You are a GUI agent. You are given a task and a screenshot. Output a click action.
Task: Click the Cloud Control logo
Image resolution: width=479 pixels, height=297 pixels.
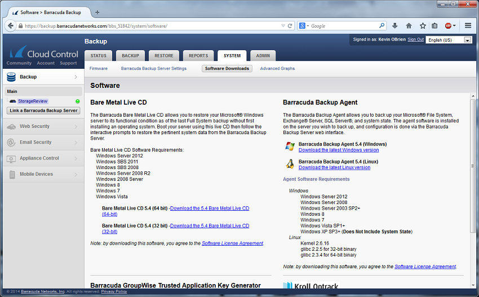point(44,52)
